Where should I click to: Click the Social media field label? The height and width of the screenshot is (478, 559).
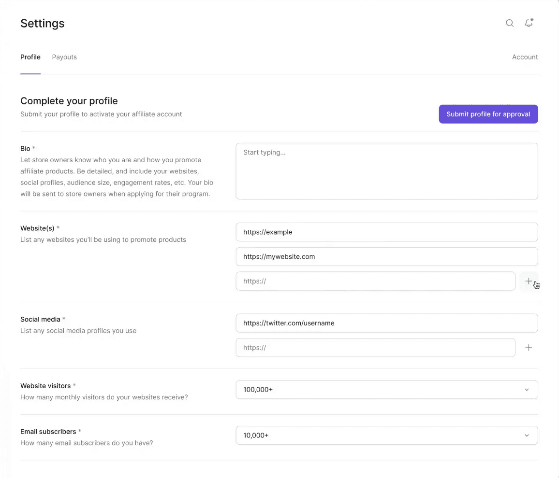pos(40,319)
